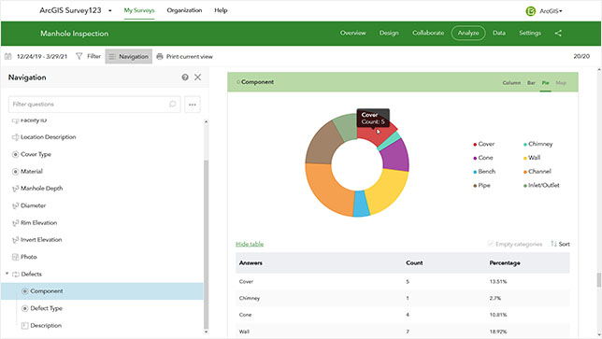Click the ArcGIS account avatar icon
602x339 pixels.
(530, 11)
